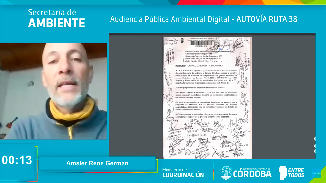Click the small crest in the document header
Viewport: 326px width, 183px height.
(x=182, y=40)
